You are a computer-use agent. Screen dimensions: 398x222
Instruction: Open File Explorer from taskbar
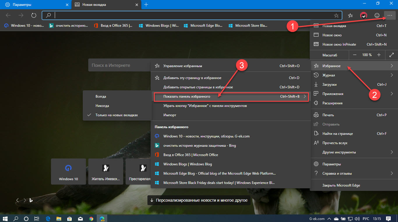click(x=59, y=219)
